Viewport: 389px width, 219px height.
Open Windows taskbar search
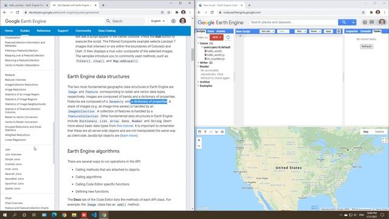(x=15, y=215)
